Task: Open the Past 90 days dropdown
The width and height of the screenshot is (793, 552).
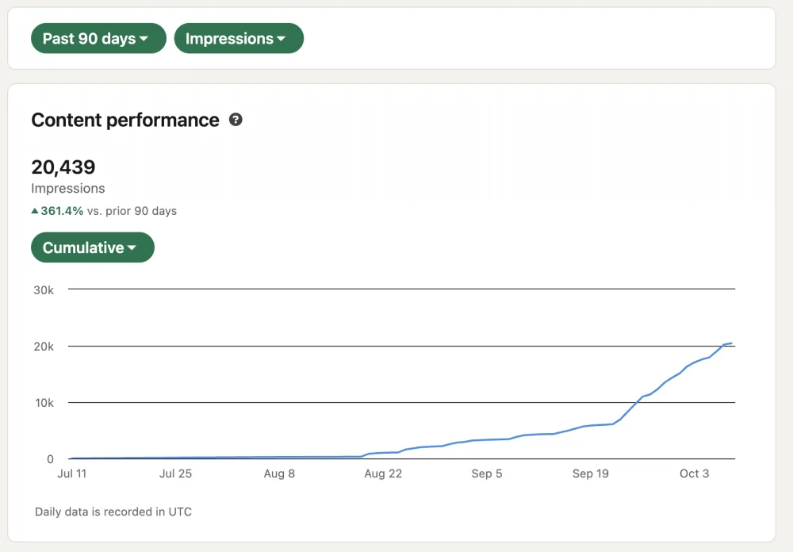Action: tap(98, 38)
